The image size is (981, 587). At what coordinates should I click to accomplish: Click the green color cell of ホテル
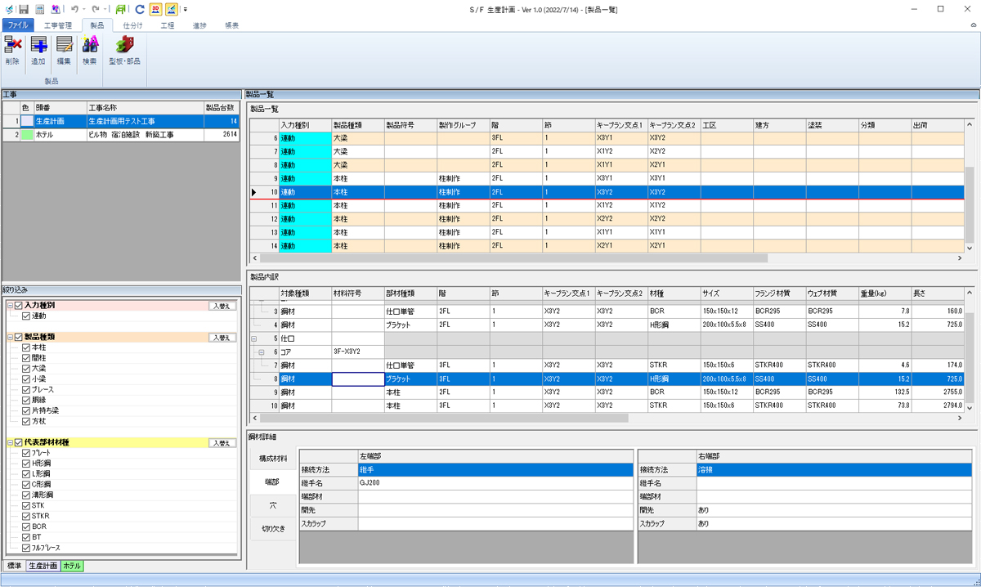(x=27, y=134)
